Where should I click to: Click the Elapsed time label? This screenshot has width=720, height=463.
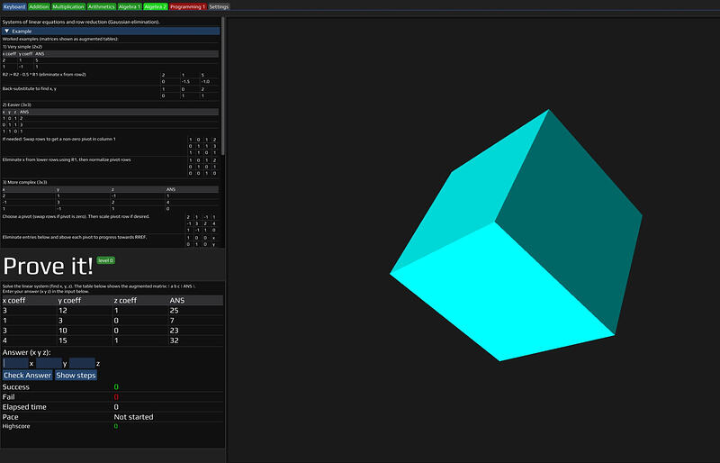[x=24, y=407]
